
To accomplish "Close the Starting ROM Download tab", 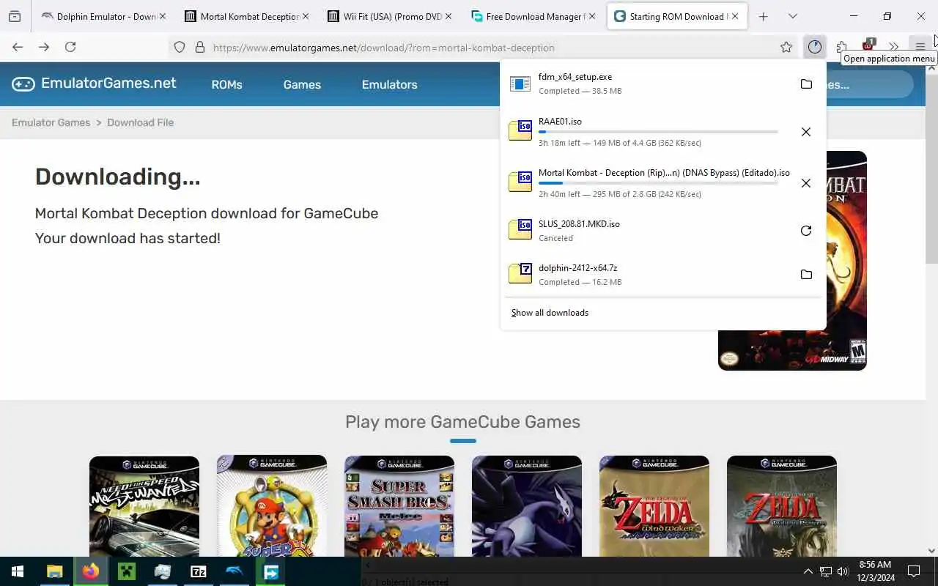I will click(734, 16).
